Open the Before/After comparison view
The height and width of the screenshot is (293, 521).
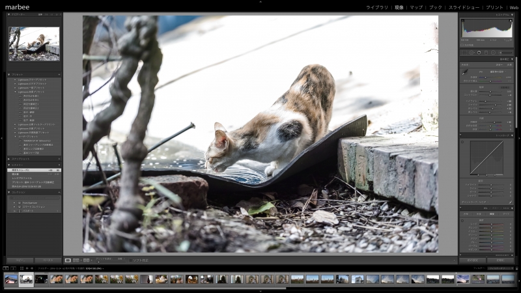tap(76, 260)
